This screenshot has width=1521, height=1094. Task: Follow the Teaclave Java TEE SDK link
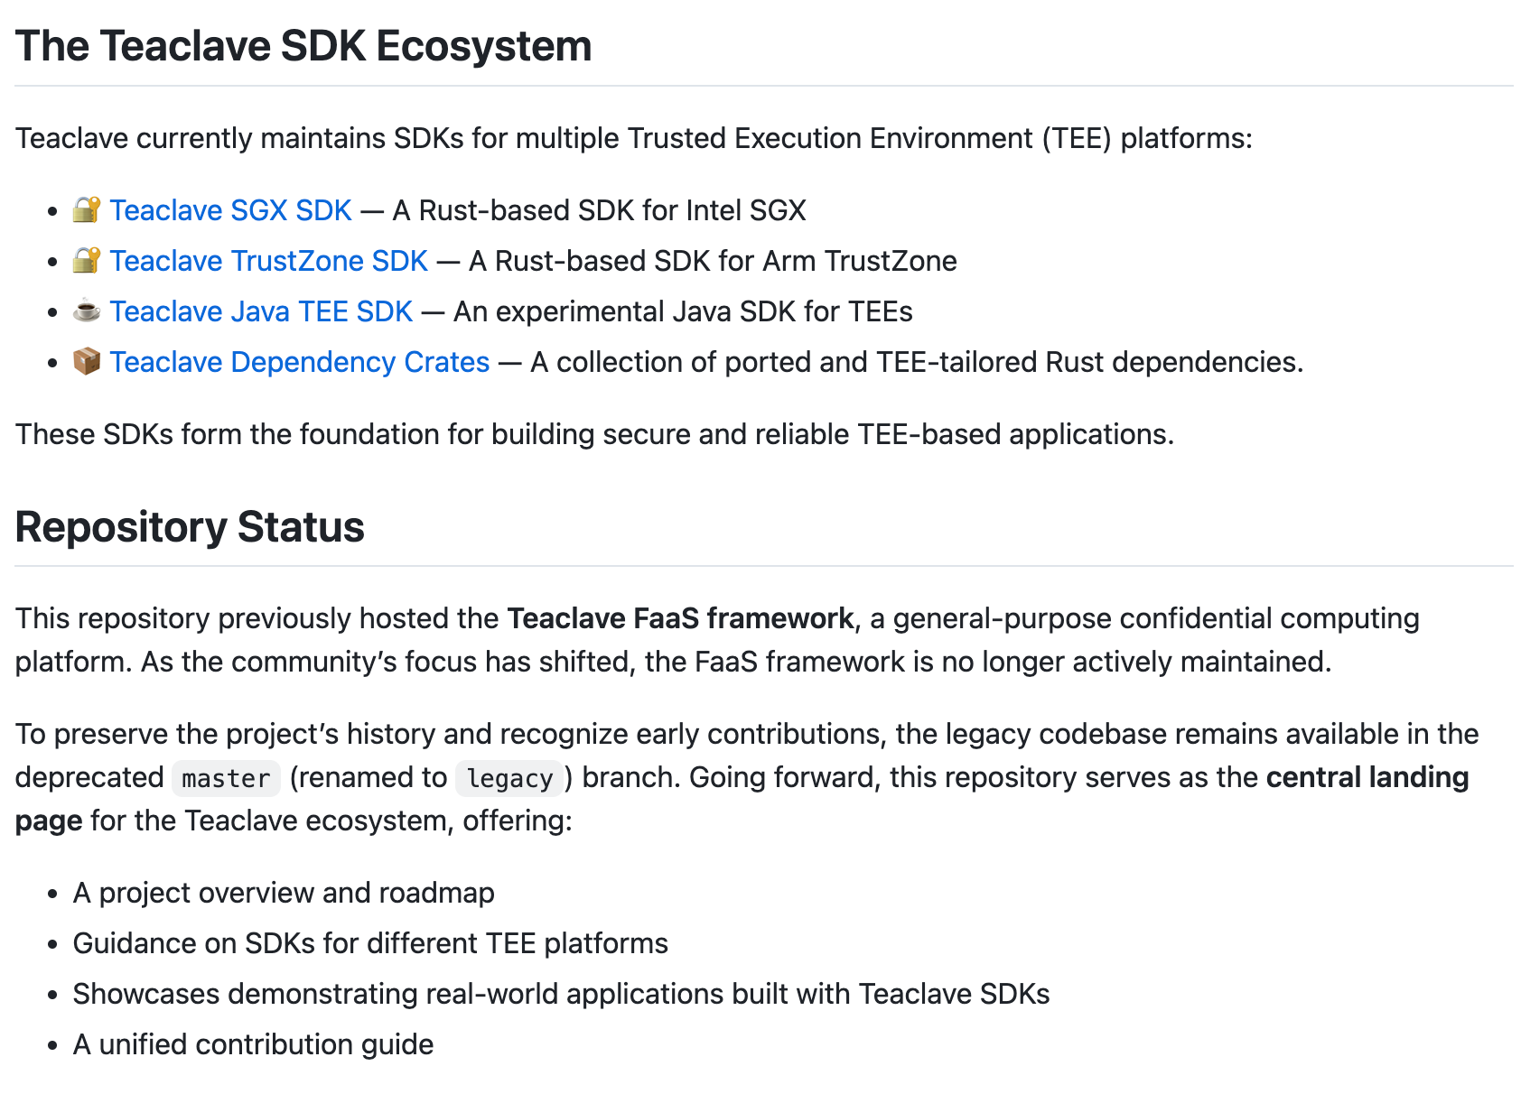[261, 311]
